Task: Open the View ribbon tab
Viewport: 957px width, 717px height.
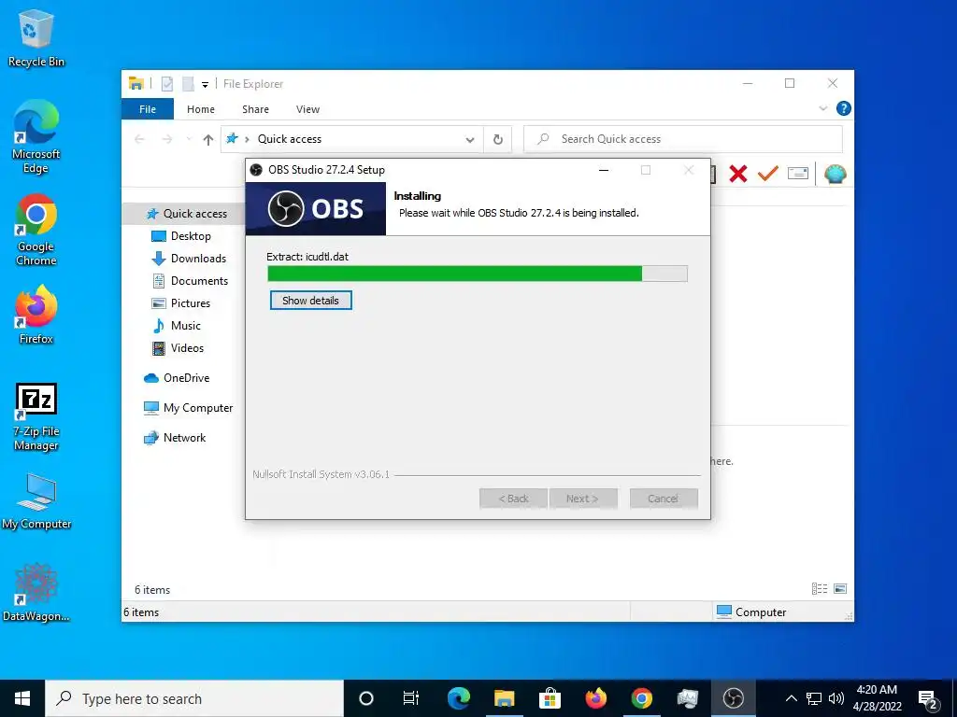Action: click(x=307, y=109)
